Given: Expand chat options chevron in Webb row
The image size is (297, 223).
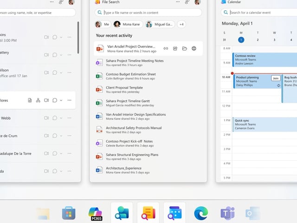Looking at the screenshot, I should (61, 118).
